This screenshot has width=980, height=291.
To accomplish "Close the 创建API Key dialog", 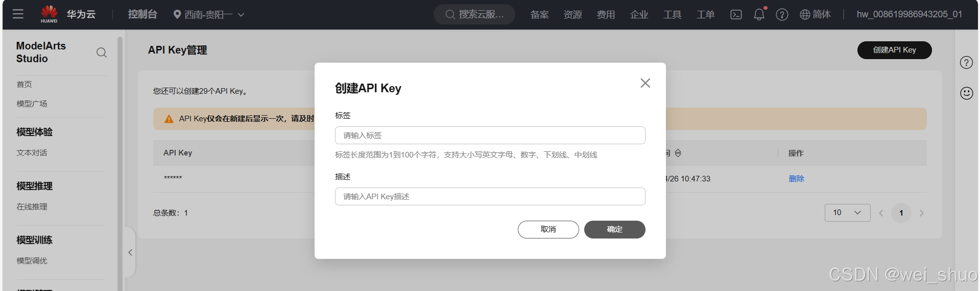I will point(646,83).
